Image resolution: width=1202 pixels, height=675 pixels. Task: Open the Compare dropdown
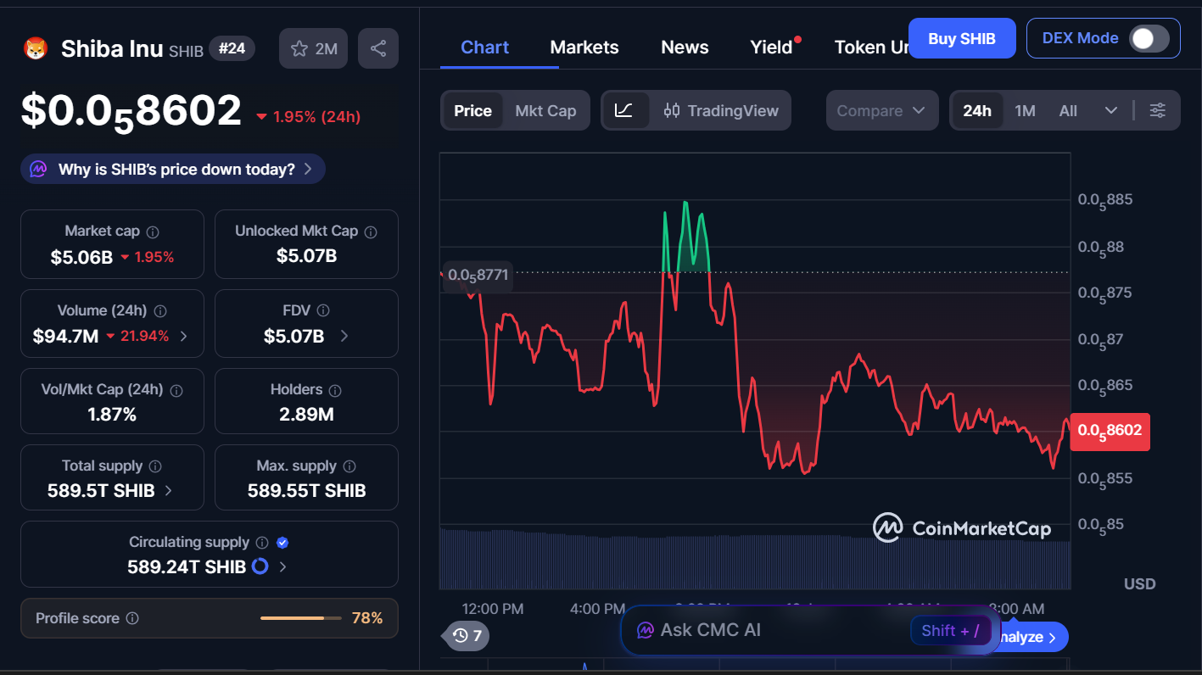(x=881, y=111)
